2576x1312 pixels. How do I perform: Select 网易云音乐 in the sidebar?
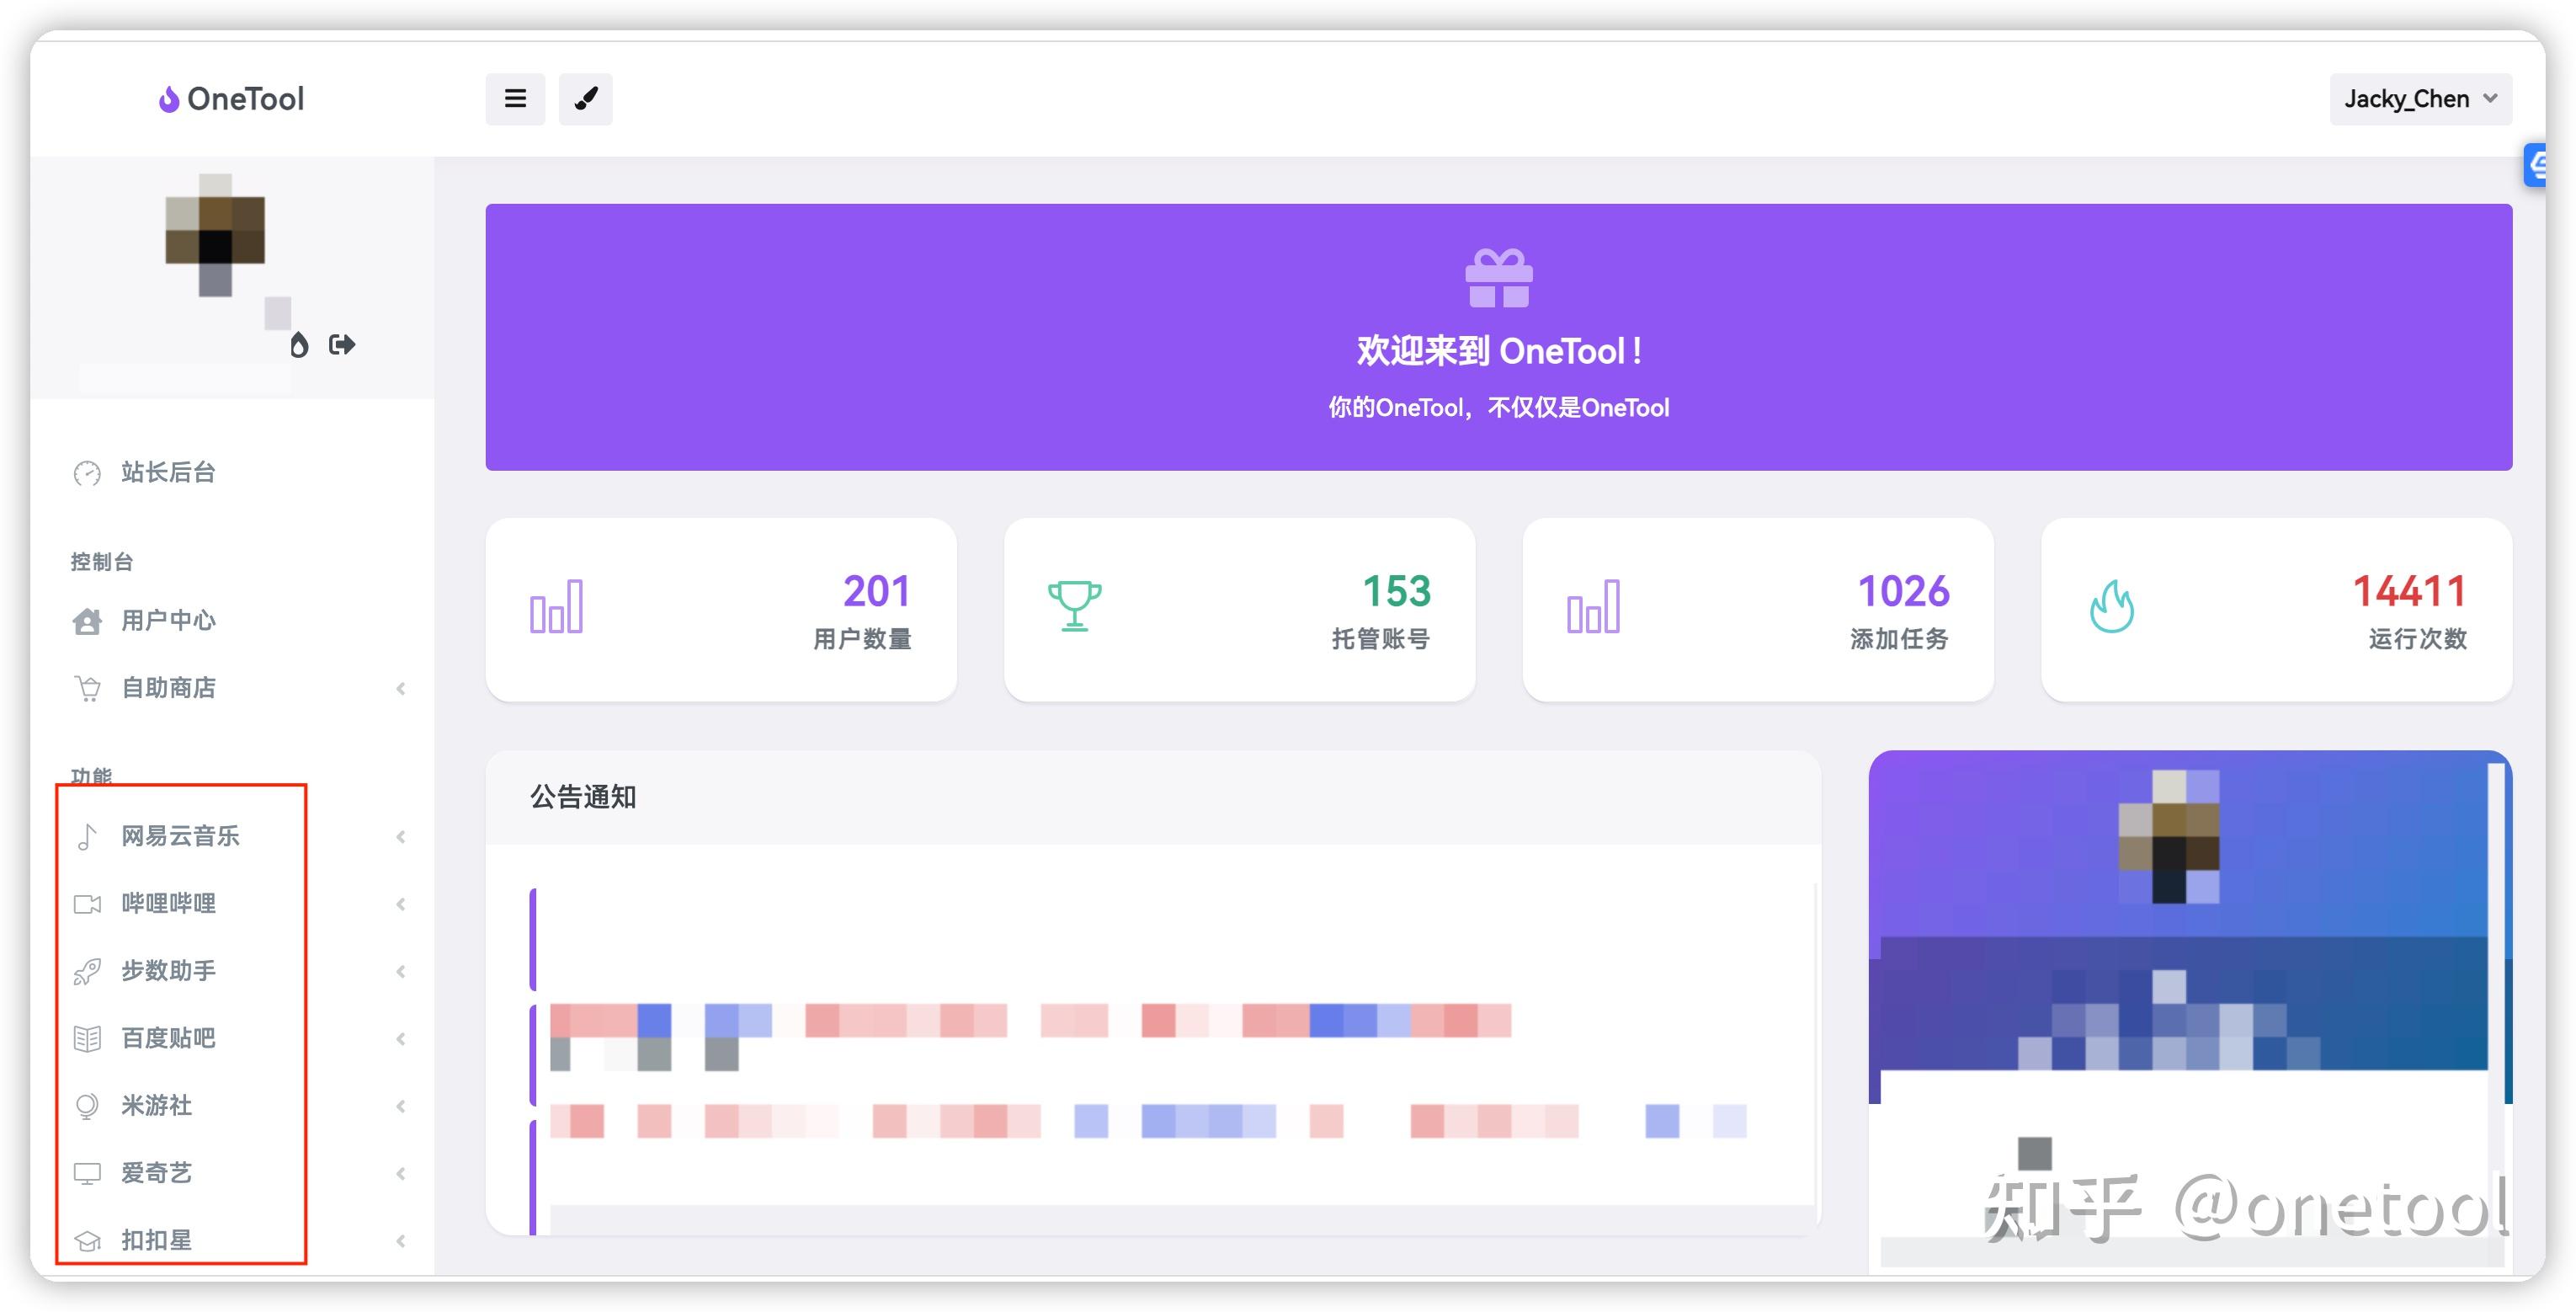[180, 836]
